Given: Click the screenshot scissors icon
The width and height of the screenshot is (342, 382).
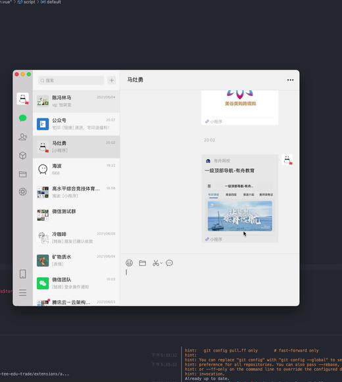Looking at the screenshot, I should pos(156,263).
